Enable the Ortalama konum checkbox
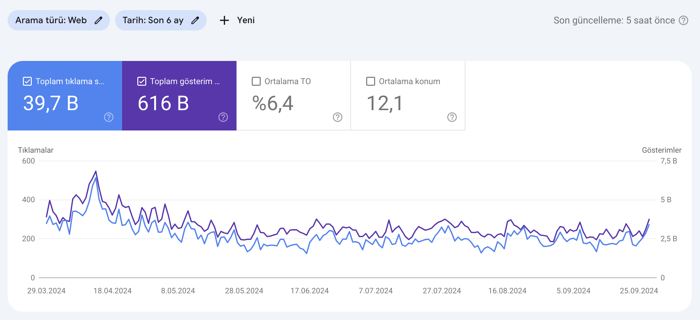 [371, 81]
